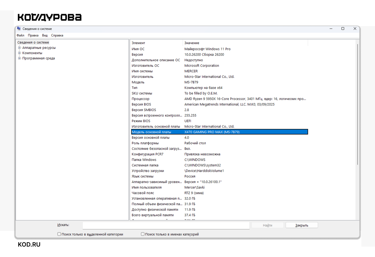The width and height of the screenshot is (375, 257).
Task: Open the Правка menu
Action: click(33, 36)
